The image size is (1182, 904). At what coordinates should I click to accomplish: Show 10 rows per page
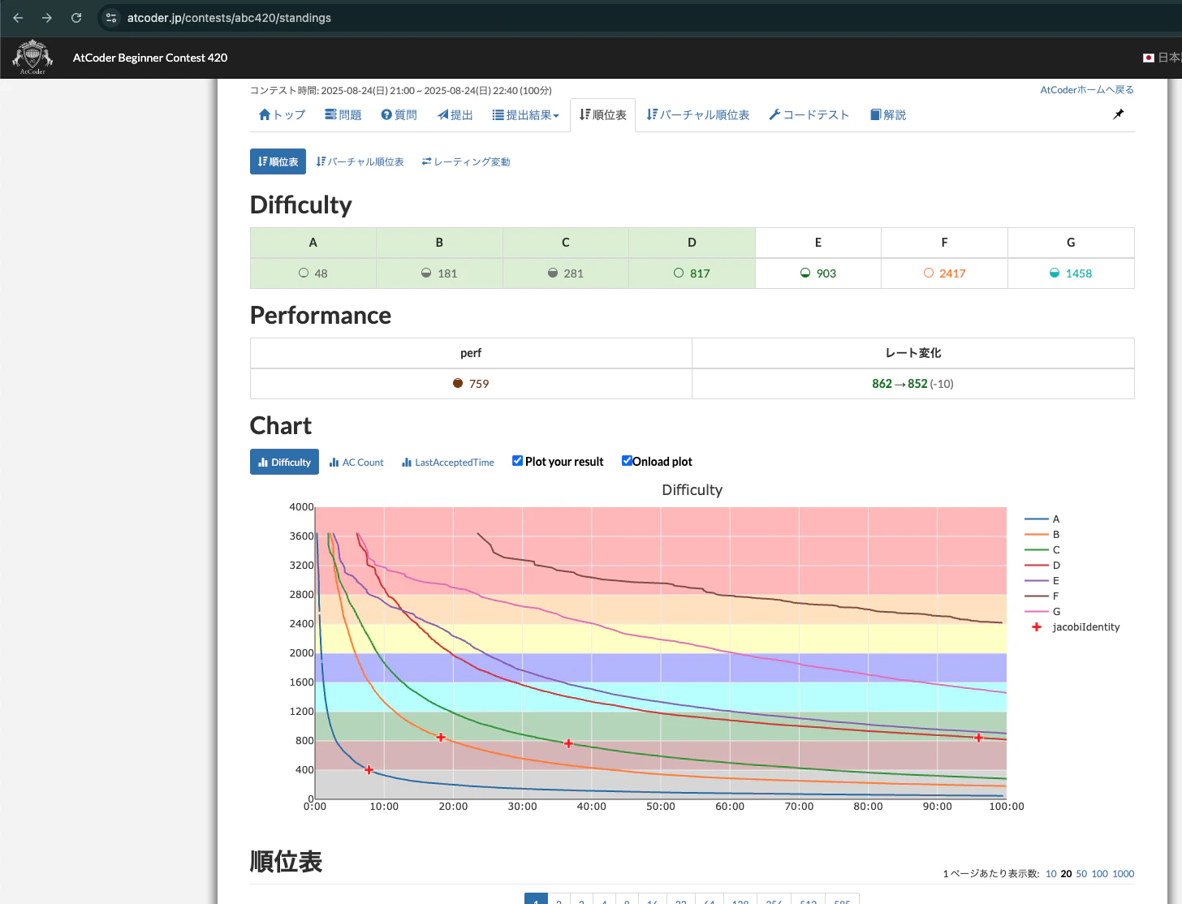[x=1050, y=874]
